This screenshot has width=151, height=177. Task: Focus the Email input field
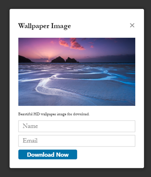tap(77, 141)
